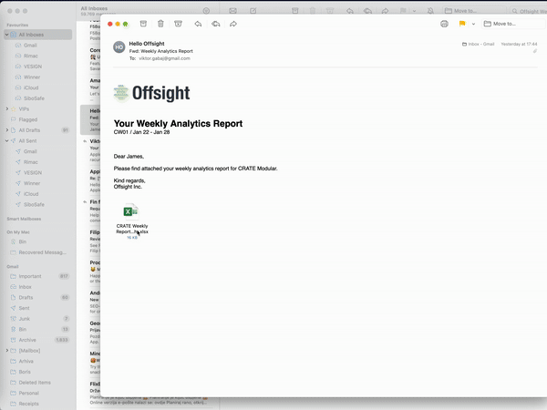Click the HO sender avatar
The width and height of the screenshot is (547, 410).
[x=119, y=47]
